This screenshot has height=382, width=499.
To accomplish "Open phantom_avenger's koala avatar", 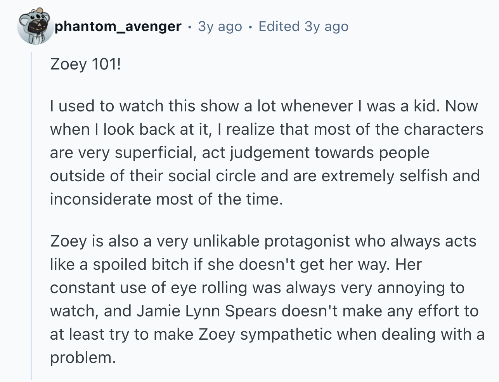I will pos(35,26).
